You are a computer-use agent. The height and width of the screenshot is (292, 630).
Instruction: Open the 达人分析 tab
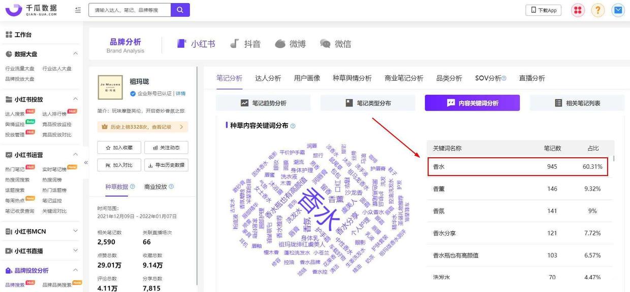pos(268,78)
